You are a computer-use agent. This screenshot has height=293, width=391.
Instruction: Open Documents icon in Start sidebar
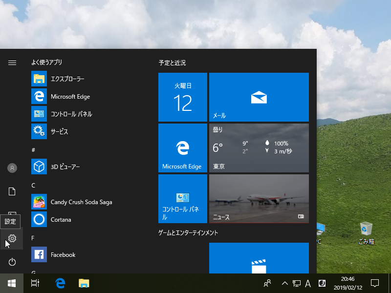(12, 191)
